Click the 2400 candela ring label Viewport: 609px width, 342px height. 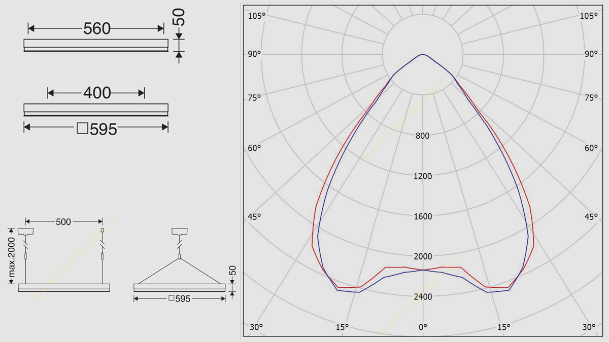click(x=423, y=297)
